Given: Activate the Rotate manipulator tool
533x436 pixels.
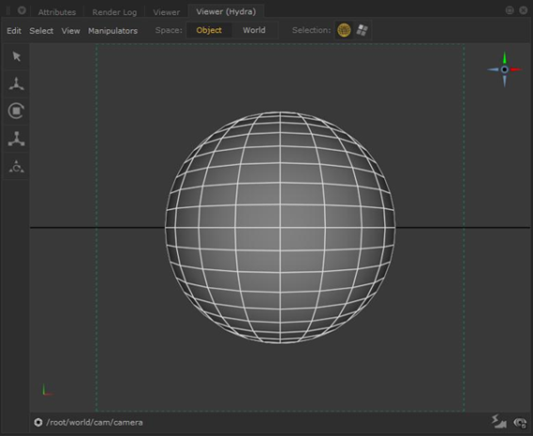Looking at the screenshot, I should tap(16, 111).
